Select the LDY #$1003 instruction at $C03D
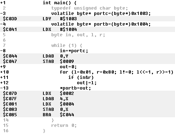Image resolution: width=175 pixels, height=134 pixels. (87, 19)
